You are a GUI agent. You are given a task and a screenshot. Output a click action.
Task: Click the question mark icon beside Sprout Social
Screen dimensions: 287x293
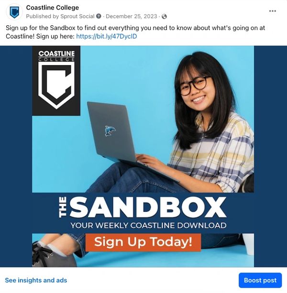tap(99, 16)
